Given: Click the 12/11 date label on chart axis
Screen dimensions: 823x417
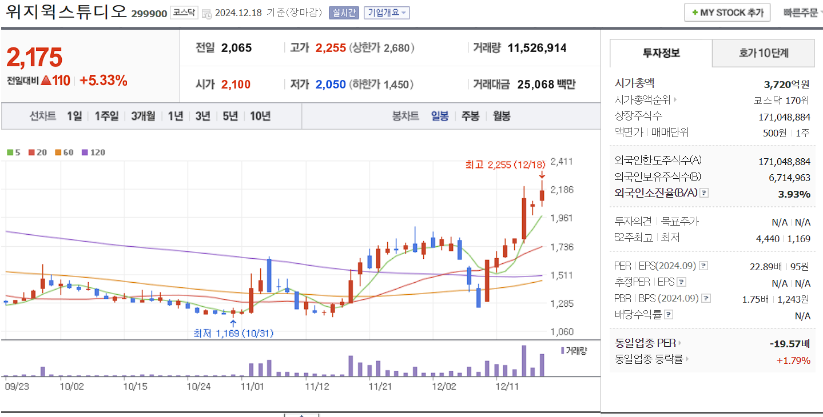Looking at the screenshot, I should coord(507,387).
